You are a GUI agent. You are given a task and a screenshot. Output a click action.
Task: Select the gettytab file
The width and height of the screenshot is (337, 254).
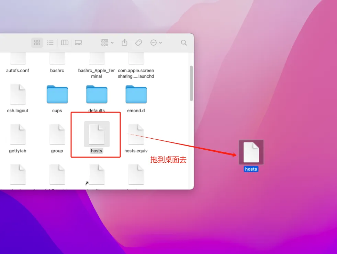pos(18,134)
